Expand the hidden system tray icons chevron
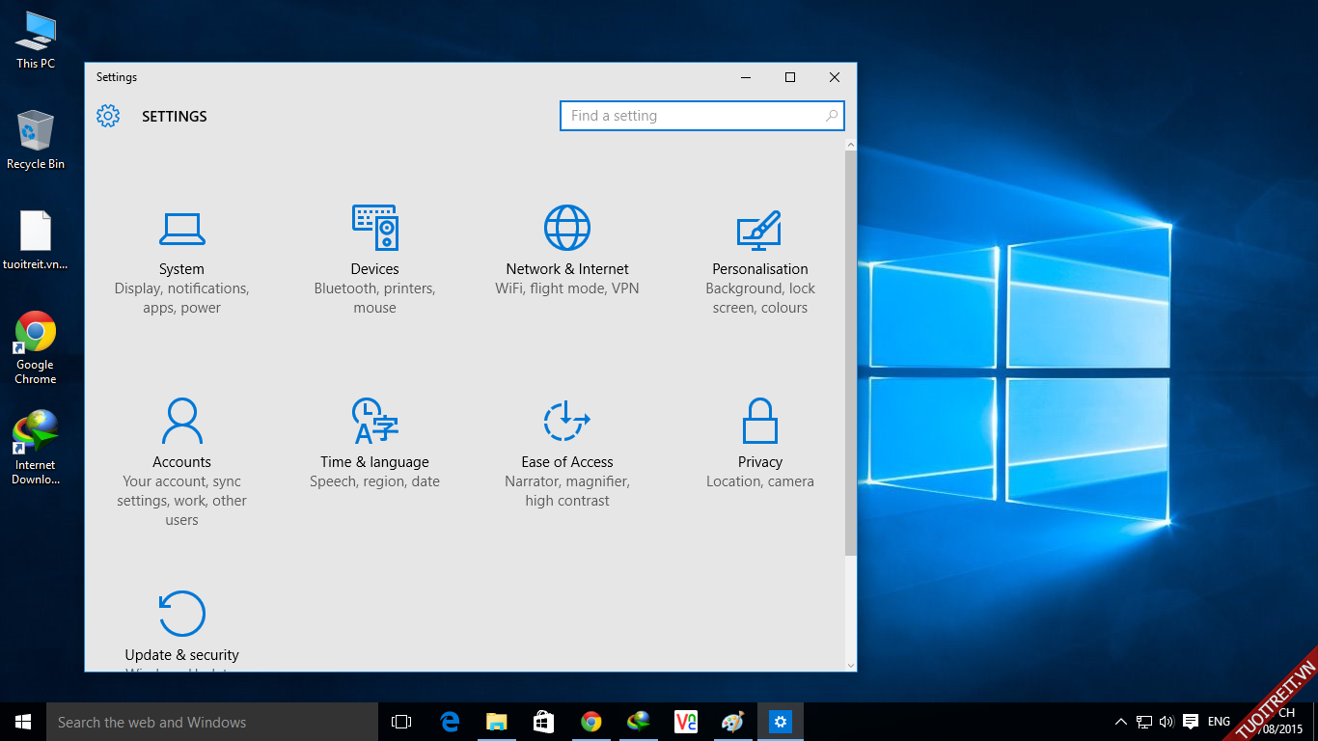This screenshot has height=741, width=1318. click(1120, 722)
